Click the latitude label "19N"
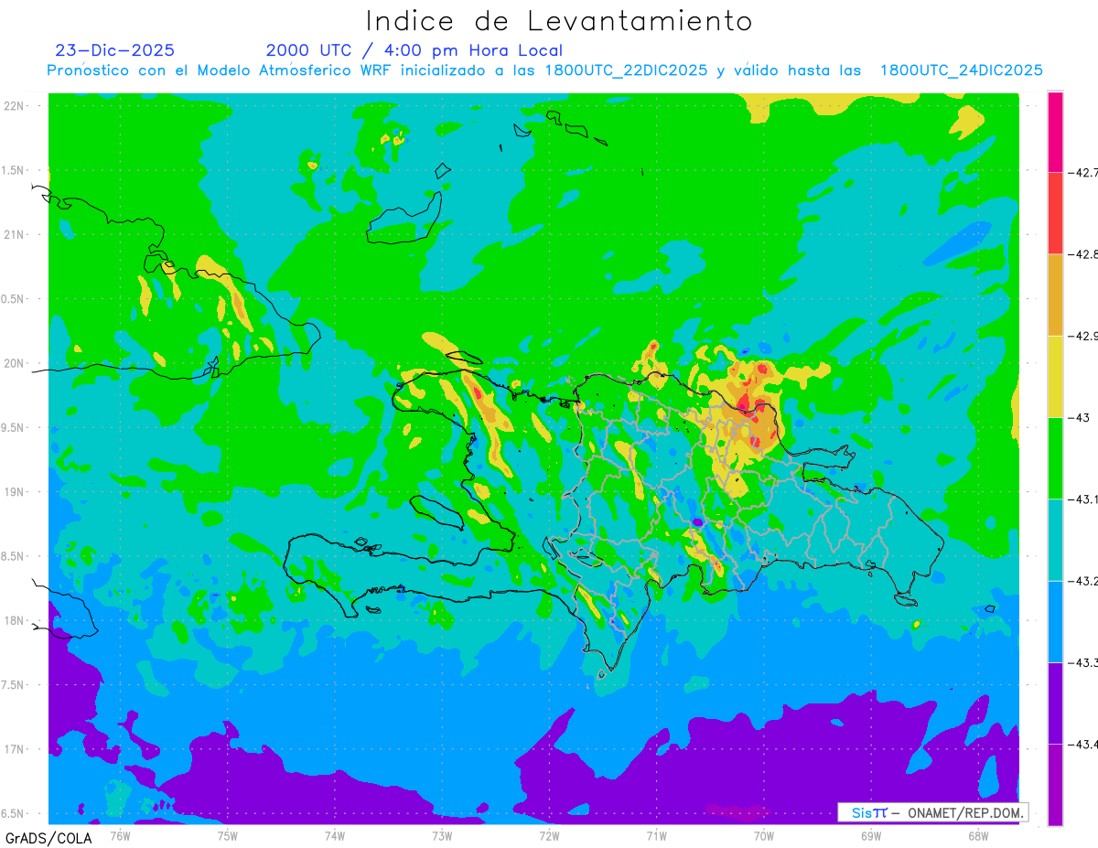Viewport: 1098px width, 848px height. 15,492
